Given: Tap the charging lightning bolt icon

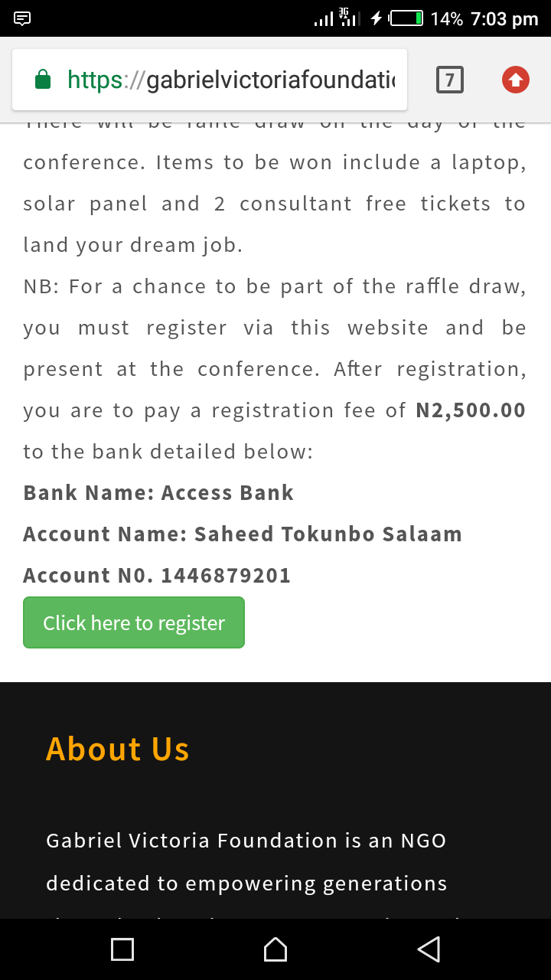Looking at the screenshot, I should click(x=376, y=18).
